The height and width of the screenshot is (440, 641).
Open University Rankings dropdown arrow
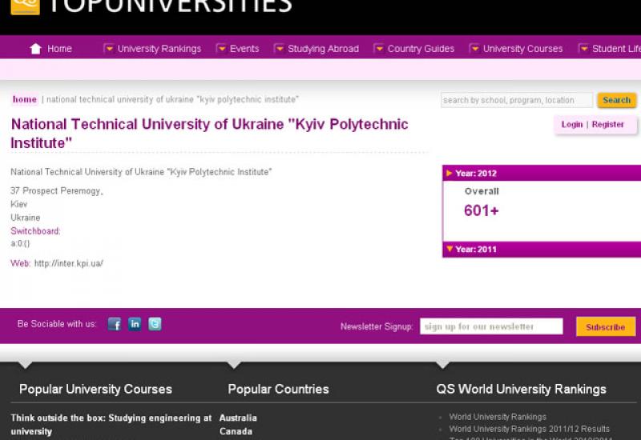(109, 49)
